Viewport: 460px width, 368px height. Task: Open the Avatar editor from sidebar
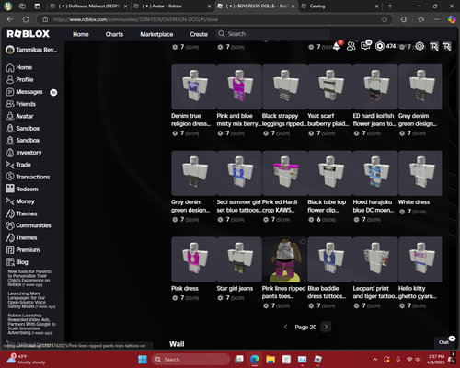(19, 116)
